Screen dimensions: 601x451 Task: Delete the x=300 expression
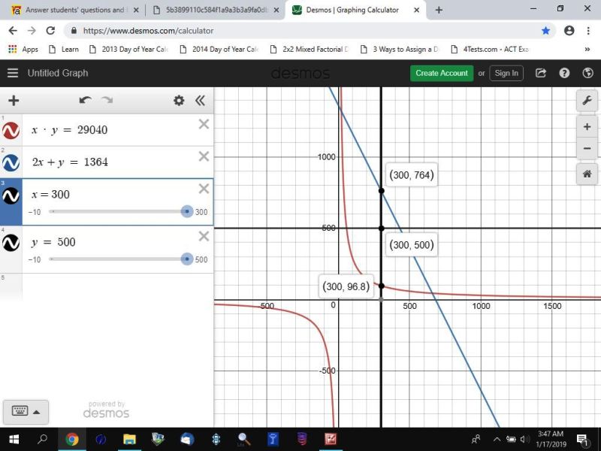pyautogui.click(x=204, y=189)
